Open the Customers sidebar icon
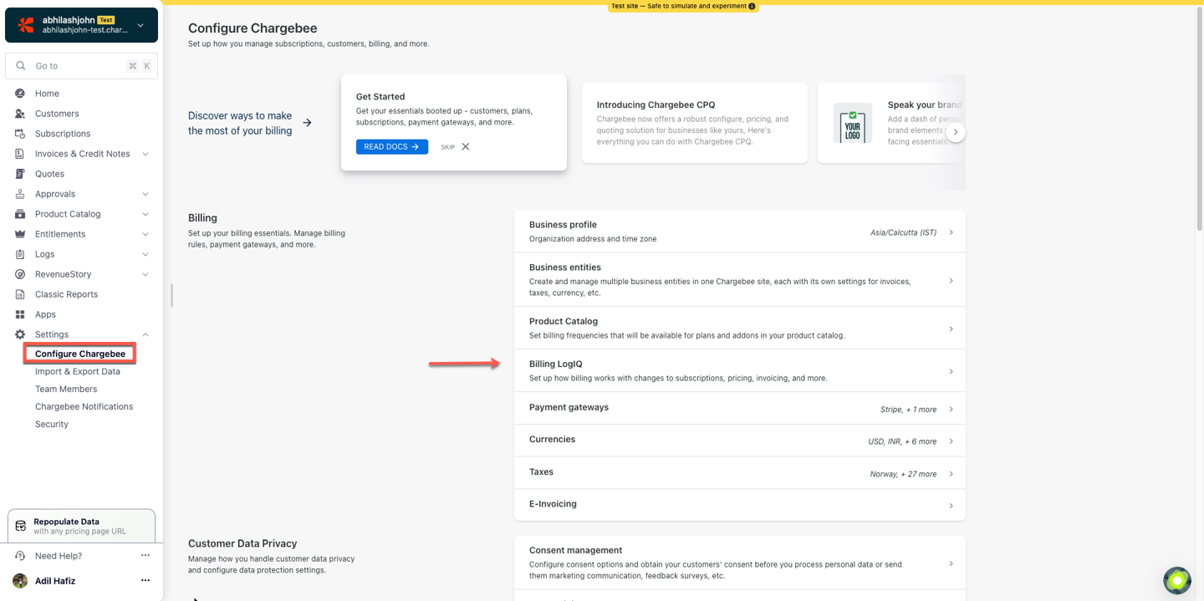Screen dimensions: 1204x601 (20, 114)
